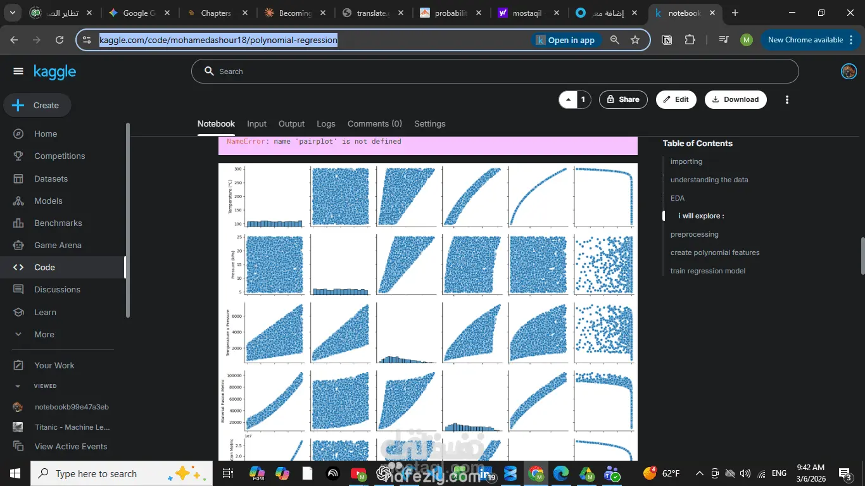Click the page's vertical scrollbar thumb
The image size is (865, 486).
click(x=861, y=256)
